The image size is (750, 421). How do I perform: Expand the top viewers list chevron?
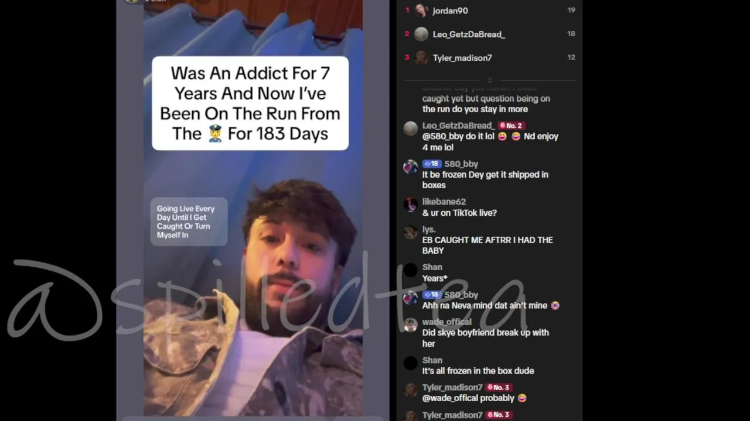[x=489, y=80]
